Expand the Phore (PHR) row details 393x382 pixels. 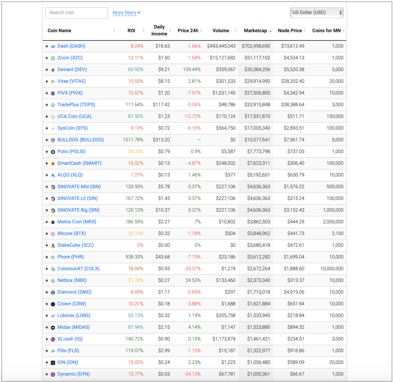(x=47, y=257)
